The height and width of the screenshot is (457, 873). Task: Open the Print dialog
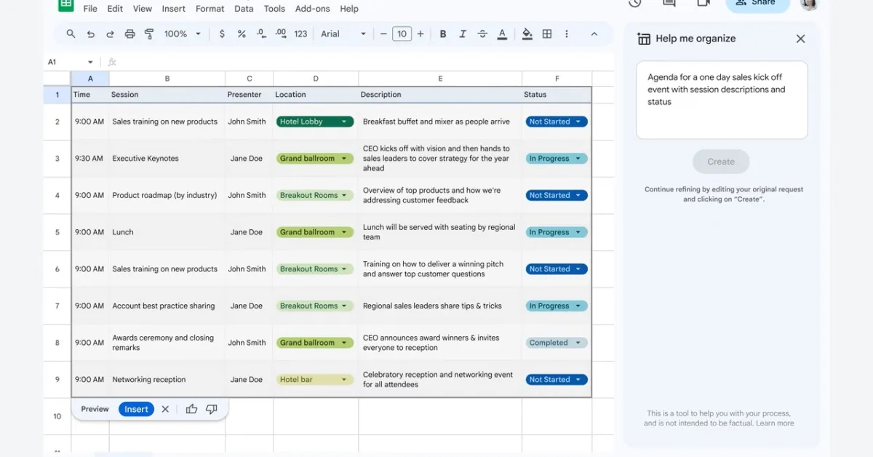[129, 33]
